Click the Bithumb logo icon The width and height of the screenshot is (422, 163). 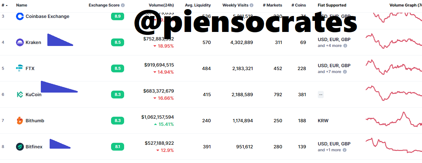coord(20,121)
